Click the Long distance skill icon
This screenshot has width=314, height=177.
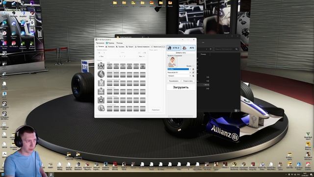[101, 74]
